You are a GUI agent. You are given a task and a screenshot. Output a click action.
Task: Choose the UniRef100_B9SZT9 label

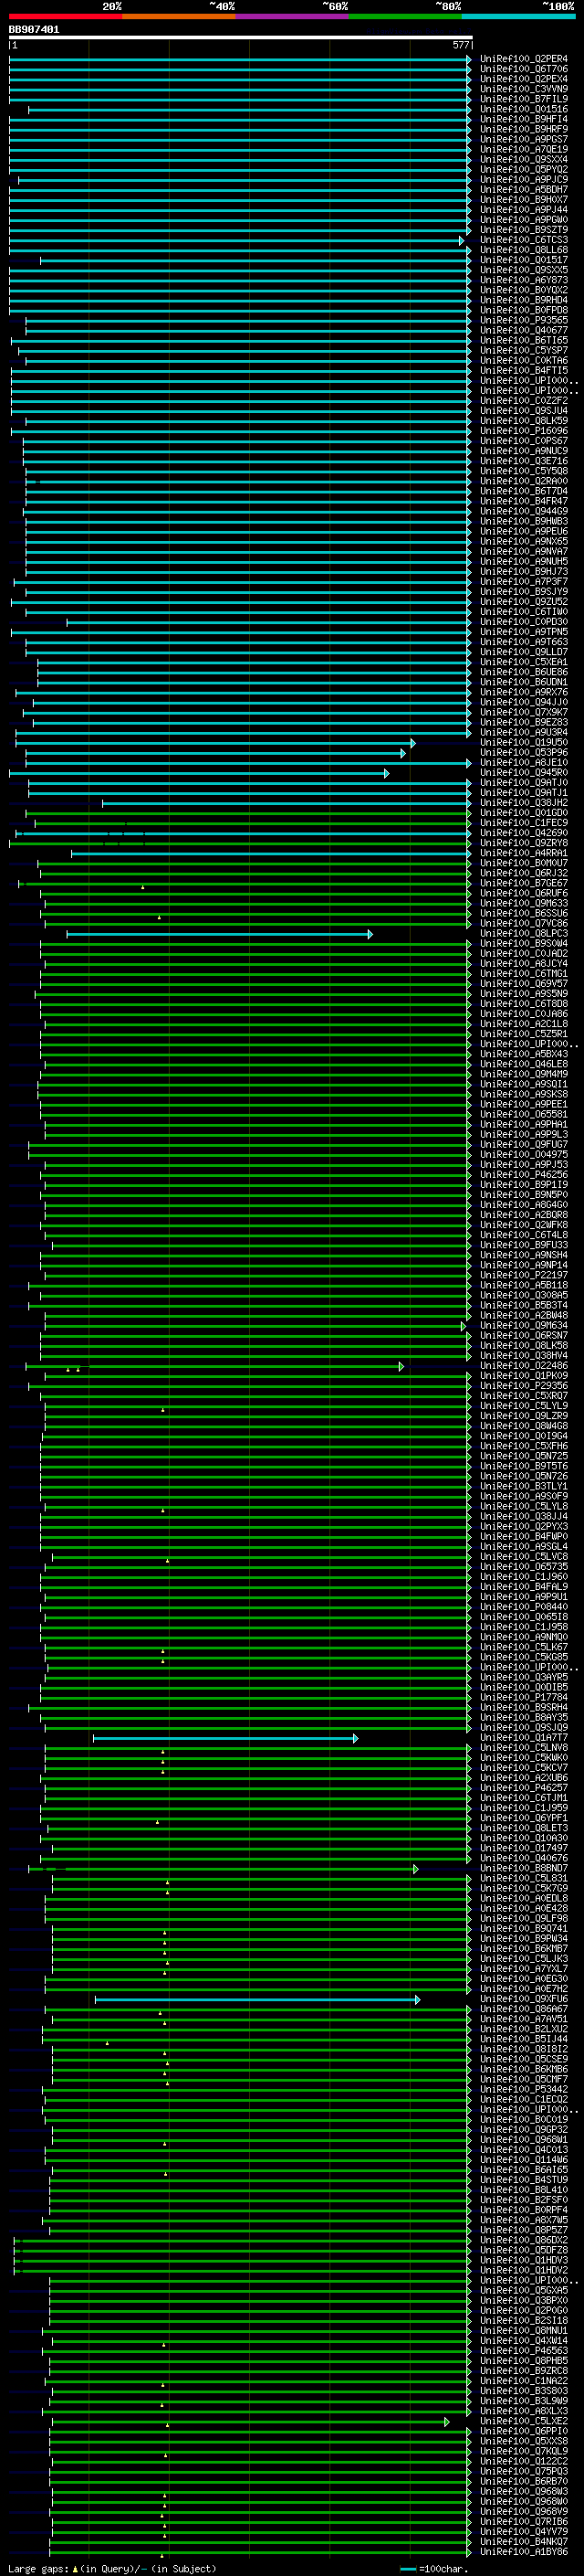pyautogui.click(x=524, y=230)
